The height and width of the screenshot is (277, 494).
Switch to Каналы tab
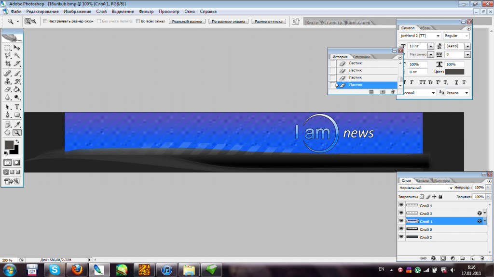point(422,180)
